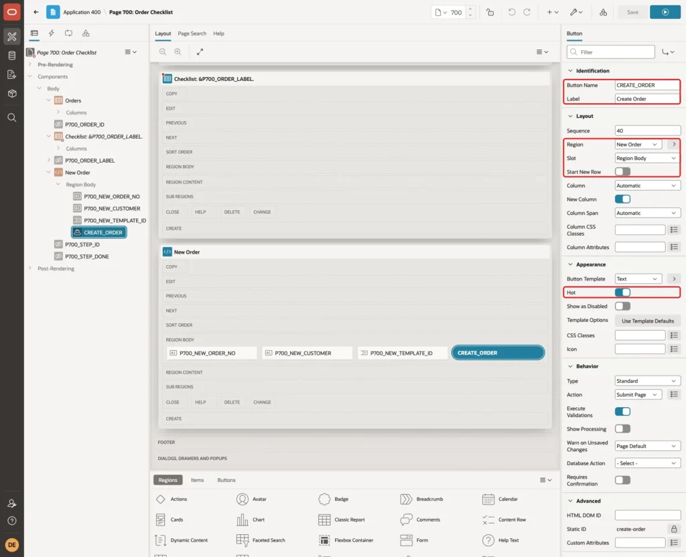686x557 pixels.
Task: Open the Region dropdown New Order
Action: 638,145
